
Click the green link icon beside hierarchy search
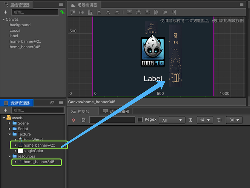(62, 12)
